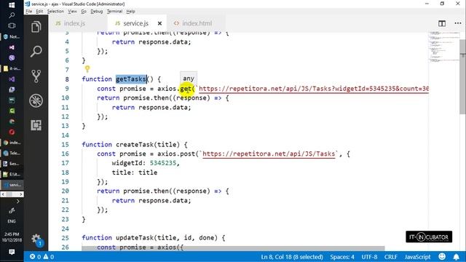The height and width of the screenshot is (262, 466).
Task: Close the service.js tab
Action: pos(159,23)
